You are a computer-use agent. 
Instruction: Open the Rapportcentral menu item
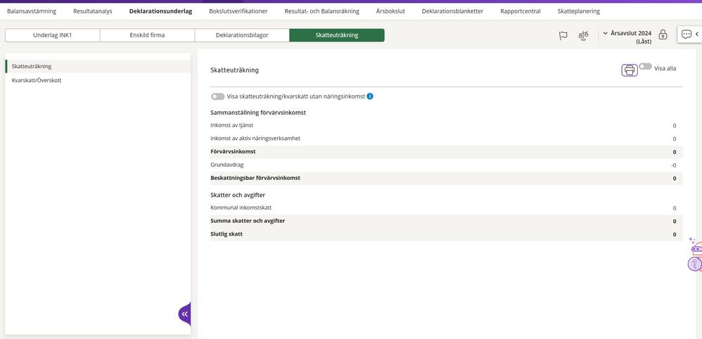pos(520,11)
